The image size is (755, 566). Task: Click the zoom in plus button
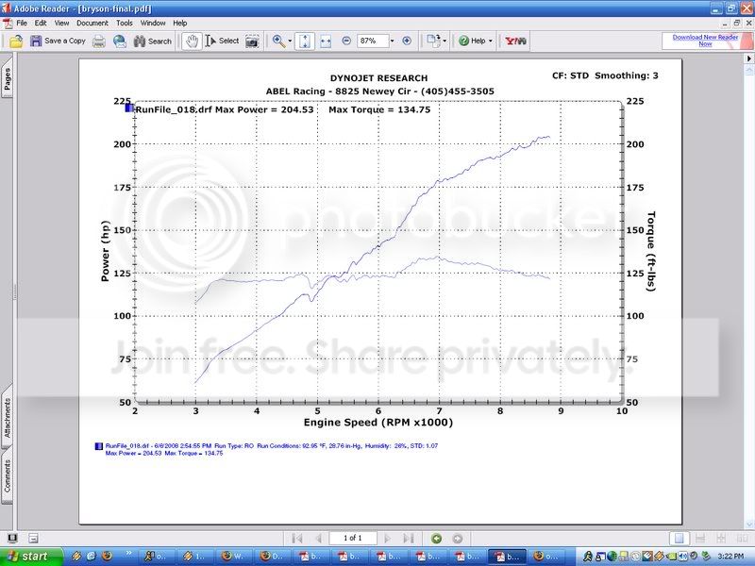pos(407,41)
